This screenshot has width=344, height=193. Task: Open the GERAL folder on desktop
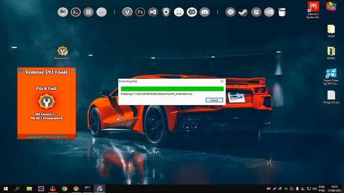pos(331,53)
